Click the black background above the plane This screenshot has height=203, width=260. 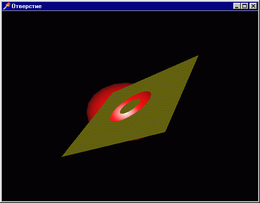point(130,41)
